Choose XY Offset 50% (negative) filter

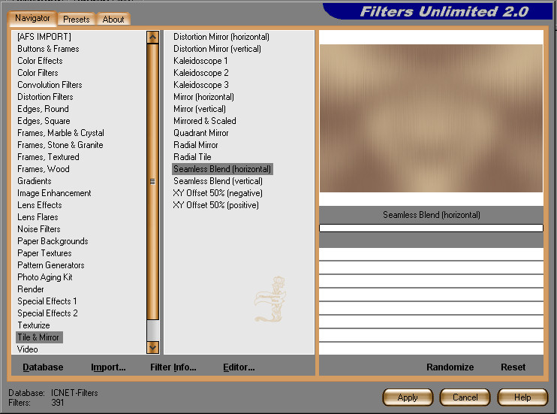pos(218,193)
